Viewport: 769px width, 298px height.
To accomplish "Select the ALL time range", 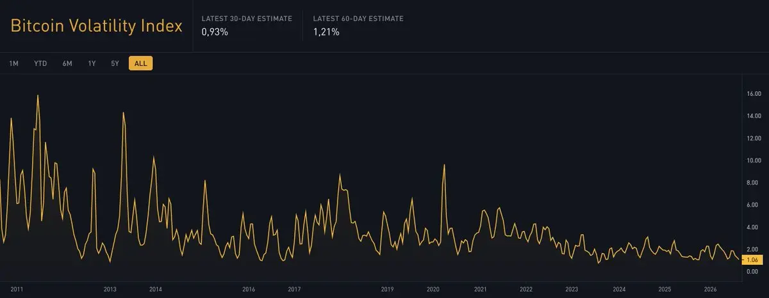I will coord(140,63).
